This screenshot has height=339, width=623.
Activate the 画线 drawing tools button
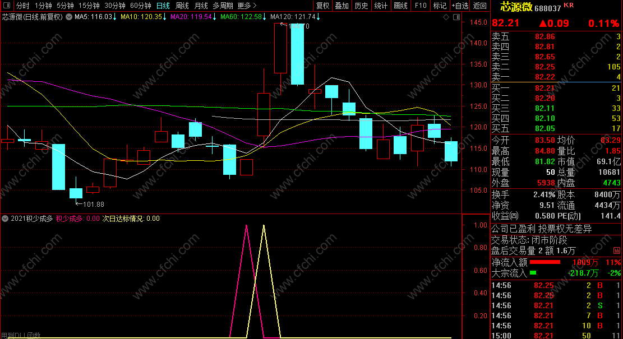pos(400,6)
